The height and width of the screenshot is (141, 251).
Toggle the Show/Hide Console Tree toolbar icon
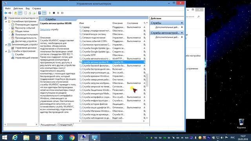20,13
